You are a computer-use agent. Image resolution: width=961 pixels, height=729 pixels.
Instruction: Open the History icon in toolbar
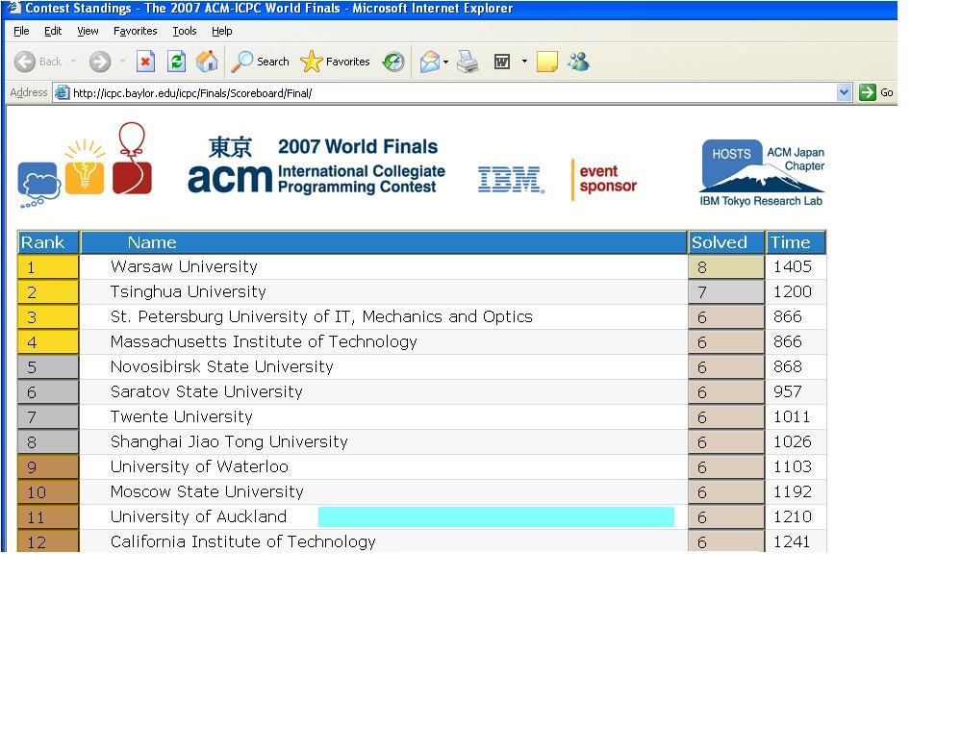pos(393,62)
